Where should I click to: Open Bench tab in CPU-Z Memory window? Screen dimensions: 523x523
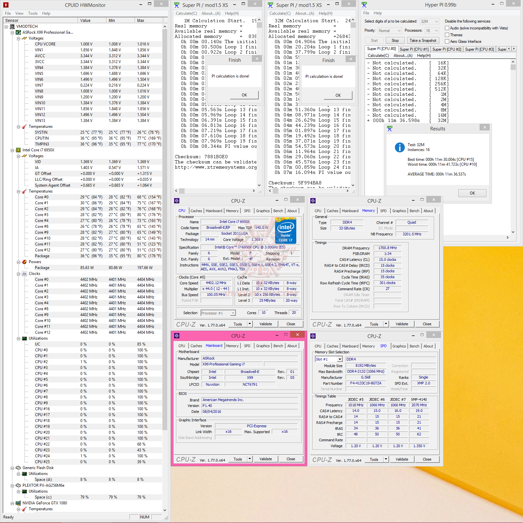point(414,211)
